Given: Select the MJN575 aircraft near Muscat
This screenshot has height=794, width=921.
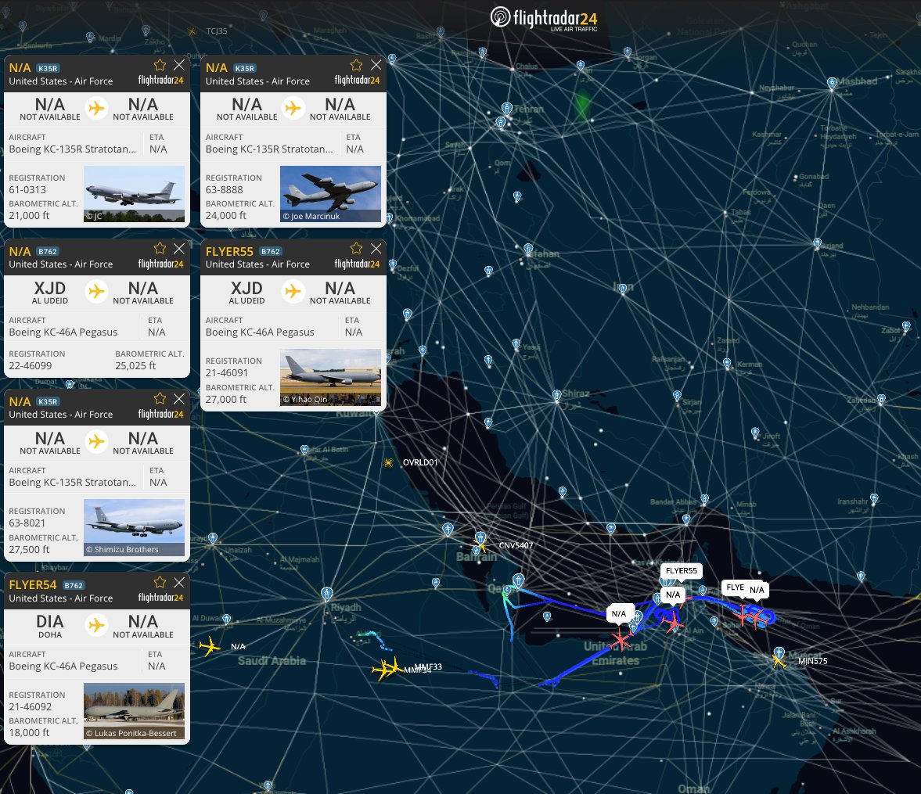Looking at the screenshot, I should (x=779, y=661).
